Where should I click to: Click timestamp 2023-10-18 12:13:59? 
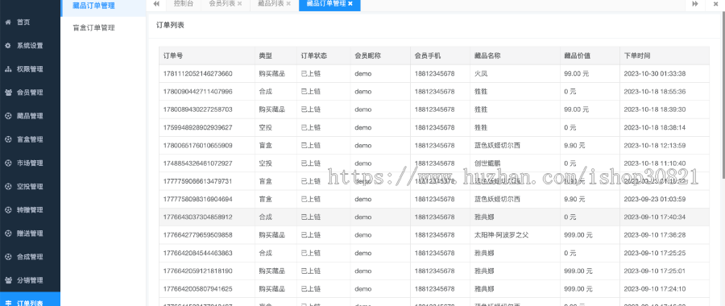click(x=655, y=145)
